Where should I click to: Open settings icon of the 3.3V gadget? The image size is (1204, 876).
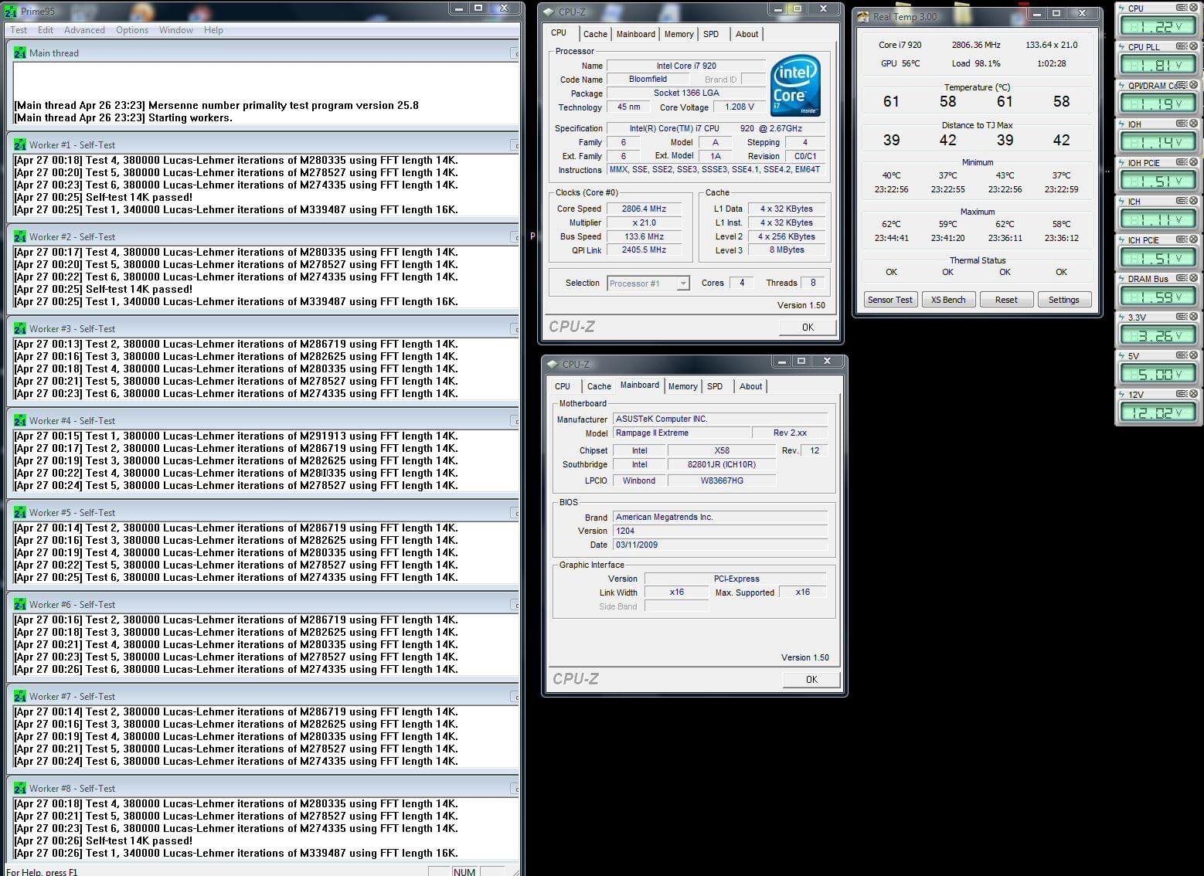pyautogui.click(x=1182, y=317)
